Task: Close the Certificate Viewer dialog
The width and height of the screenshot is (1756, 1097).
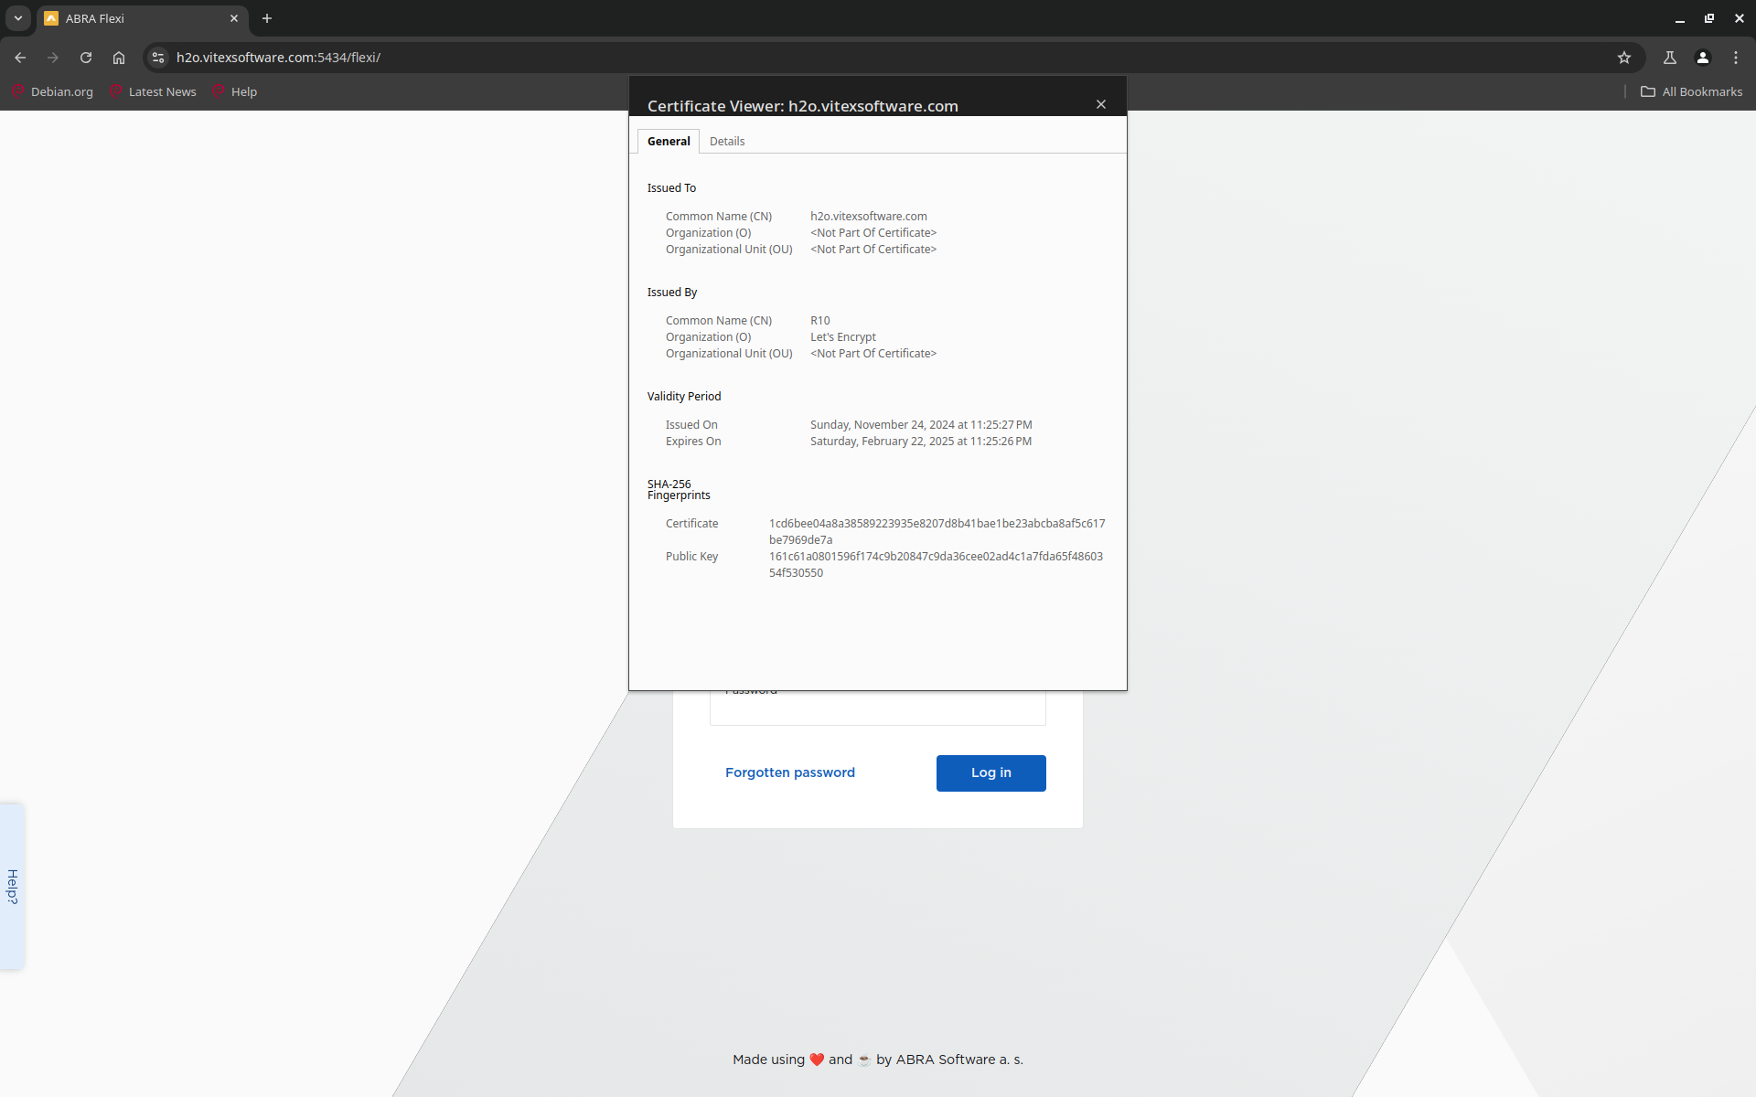Action: [x=1101, y=104]
